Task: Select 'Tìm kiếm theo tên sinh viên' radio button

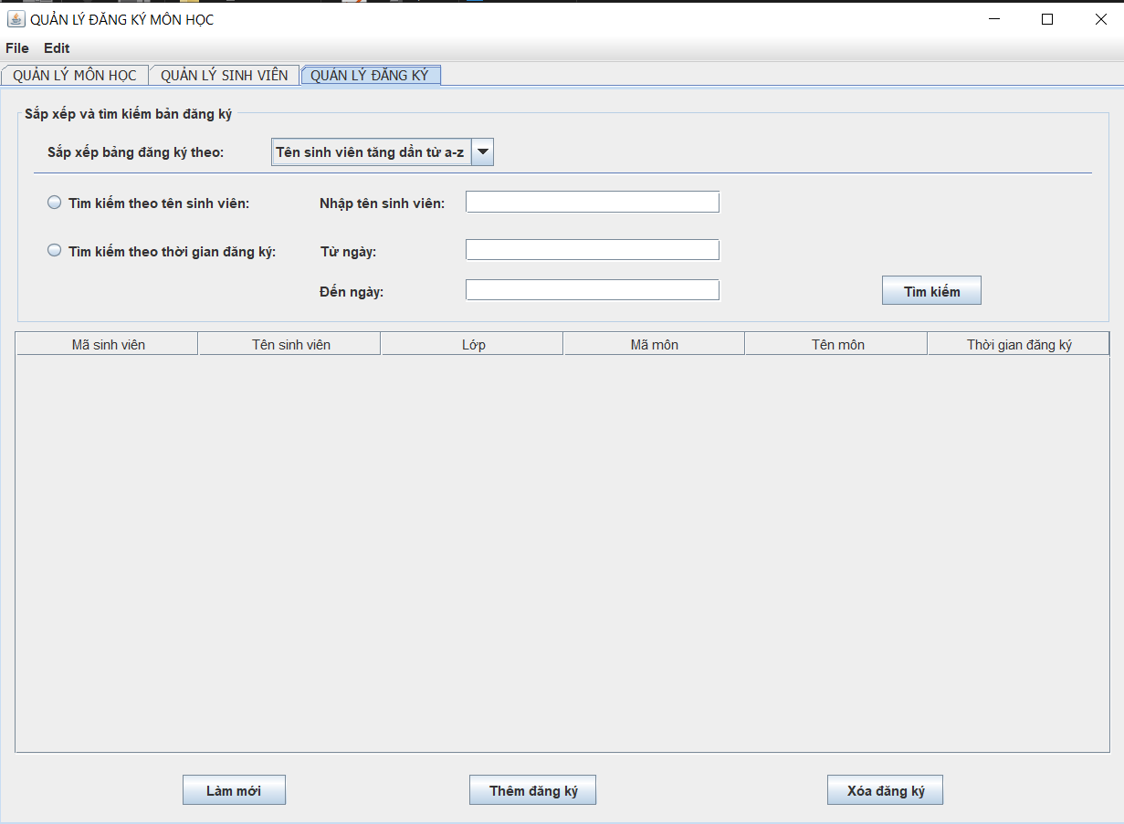Action: click(x=148, y=203)
